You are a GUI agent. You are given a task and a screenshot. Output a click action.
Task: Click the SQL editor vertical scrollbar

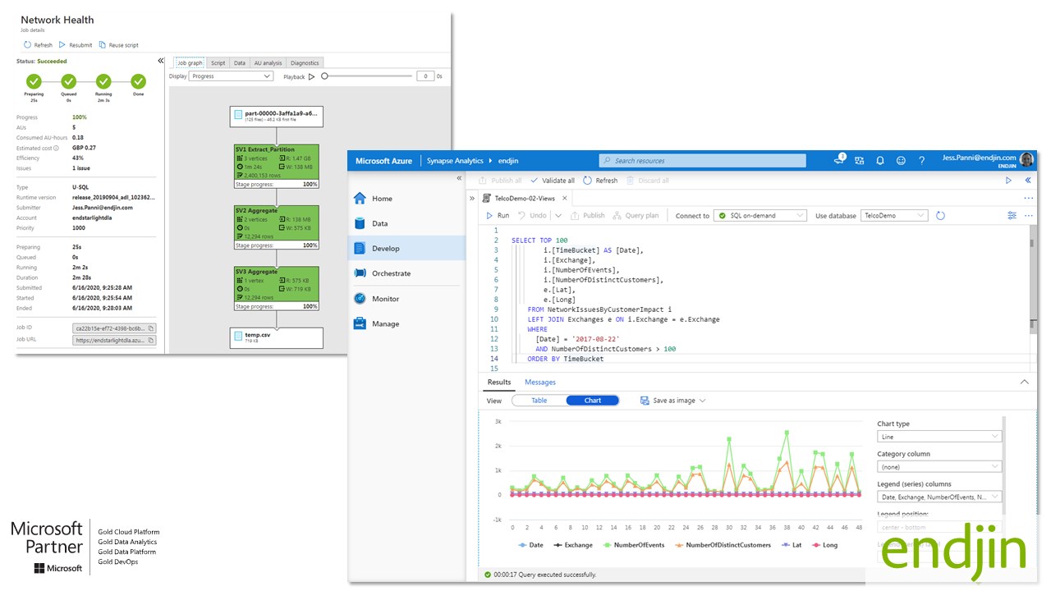1031,279
